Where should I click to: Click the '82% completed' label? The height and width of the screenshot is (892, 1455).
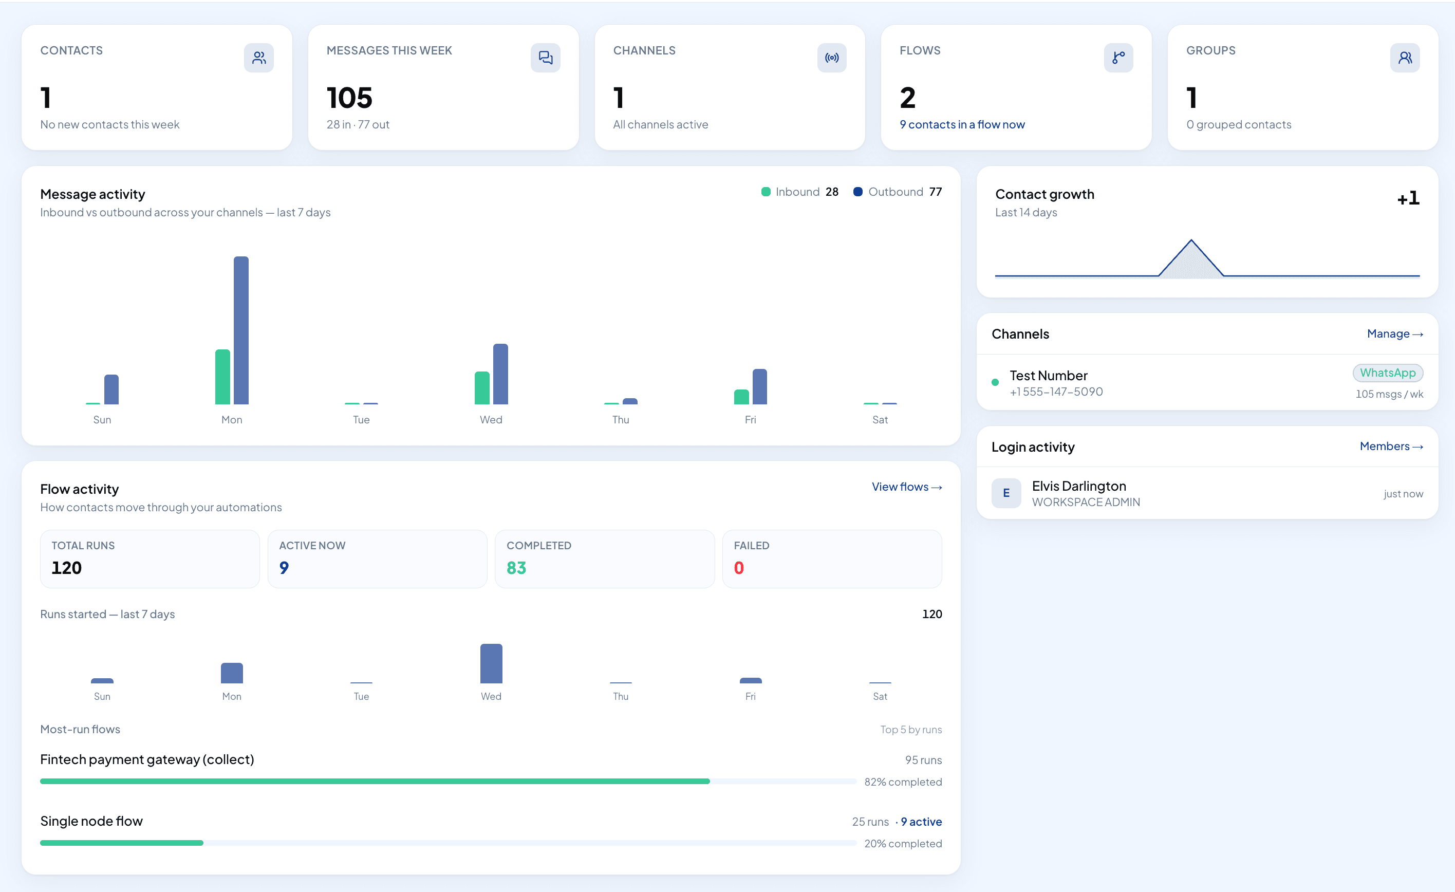(x=903, y=782)
